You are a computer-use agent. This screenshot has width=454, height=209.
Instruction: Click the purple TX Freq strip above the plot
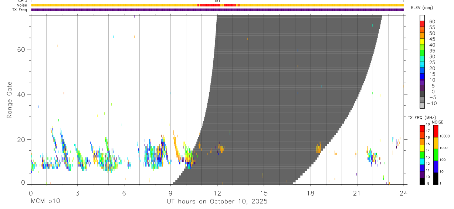tap(217, 10)
